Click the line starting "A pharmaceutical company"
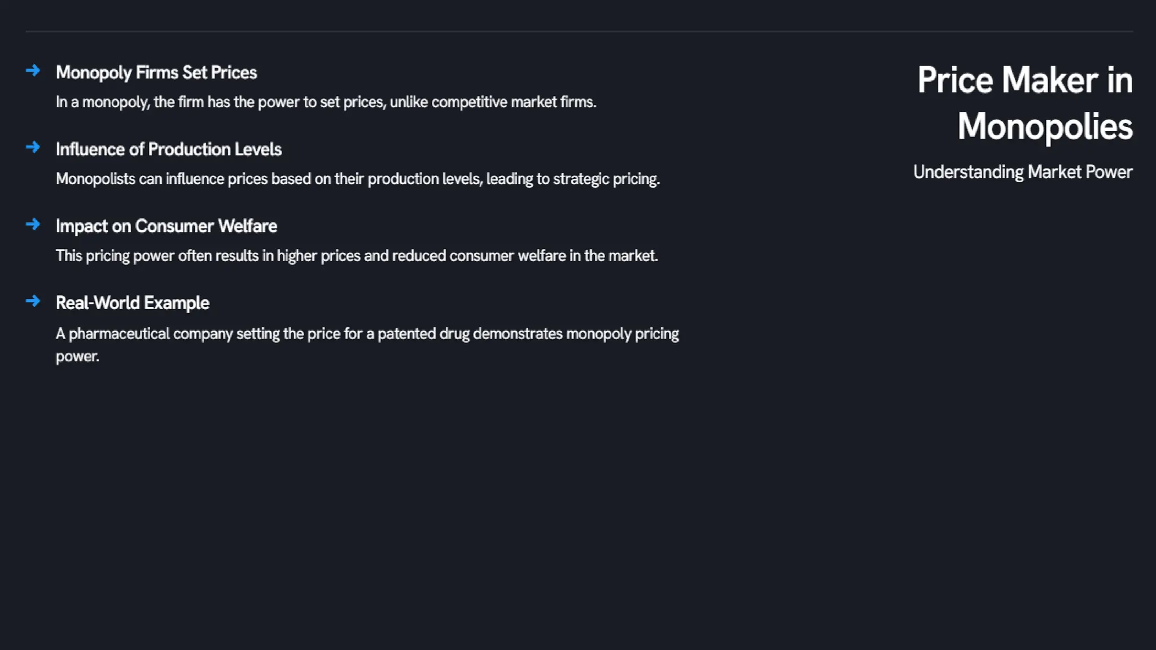 367,333
